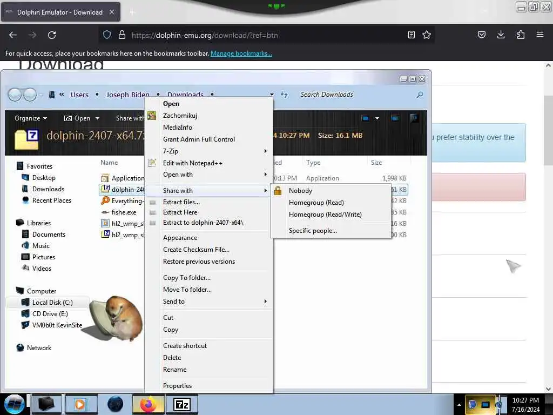Click the first black taskbar program icon
The image size is (553, 415).
pos(46,404)
